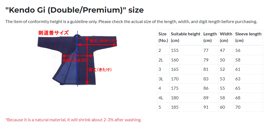Click the length value 86 for size 4

click(206, 88)
